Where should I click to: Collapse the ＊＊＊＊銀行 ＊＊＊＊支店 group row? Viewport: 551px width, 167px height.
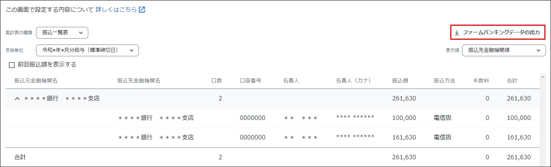[17, 99]
